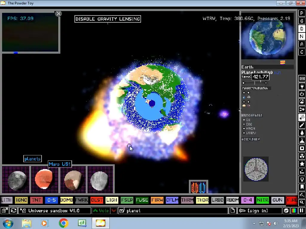Viewport: 306px width, 229px height.
Task: Select the DEST element
Action: click(97, 200)
